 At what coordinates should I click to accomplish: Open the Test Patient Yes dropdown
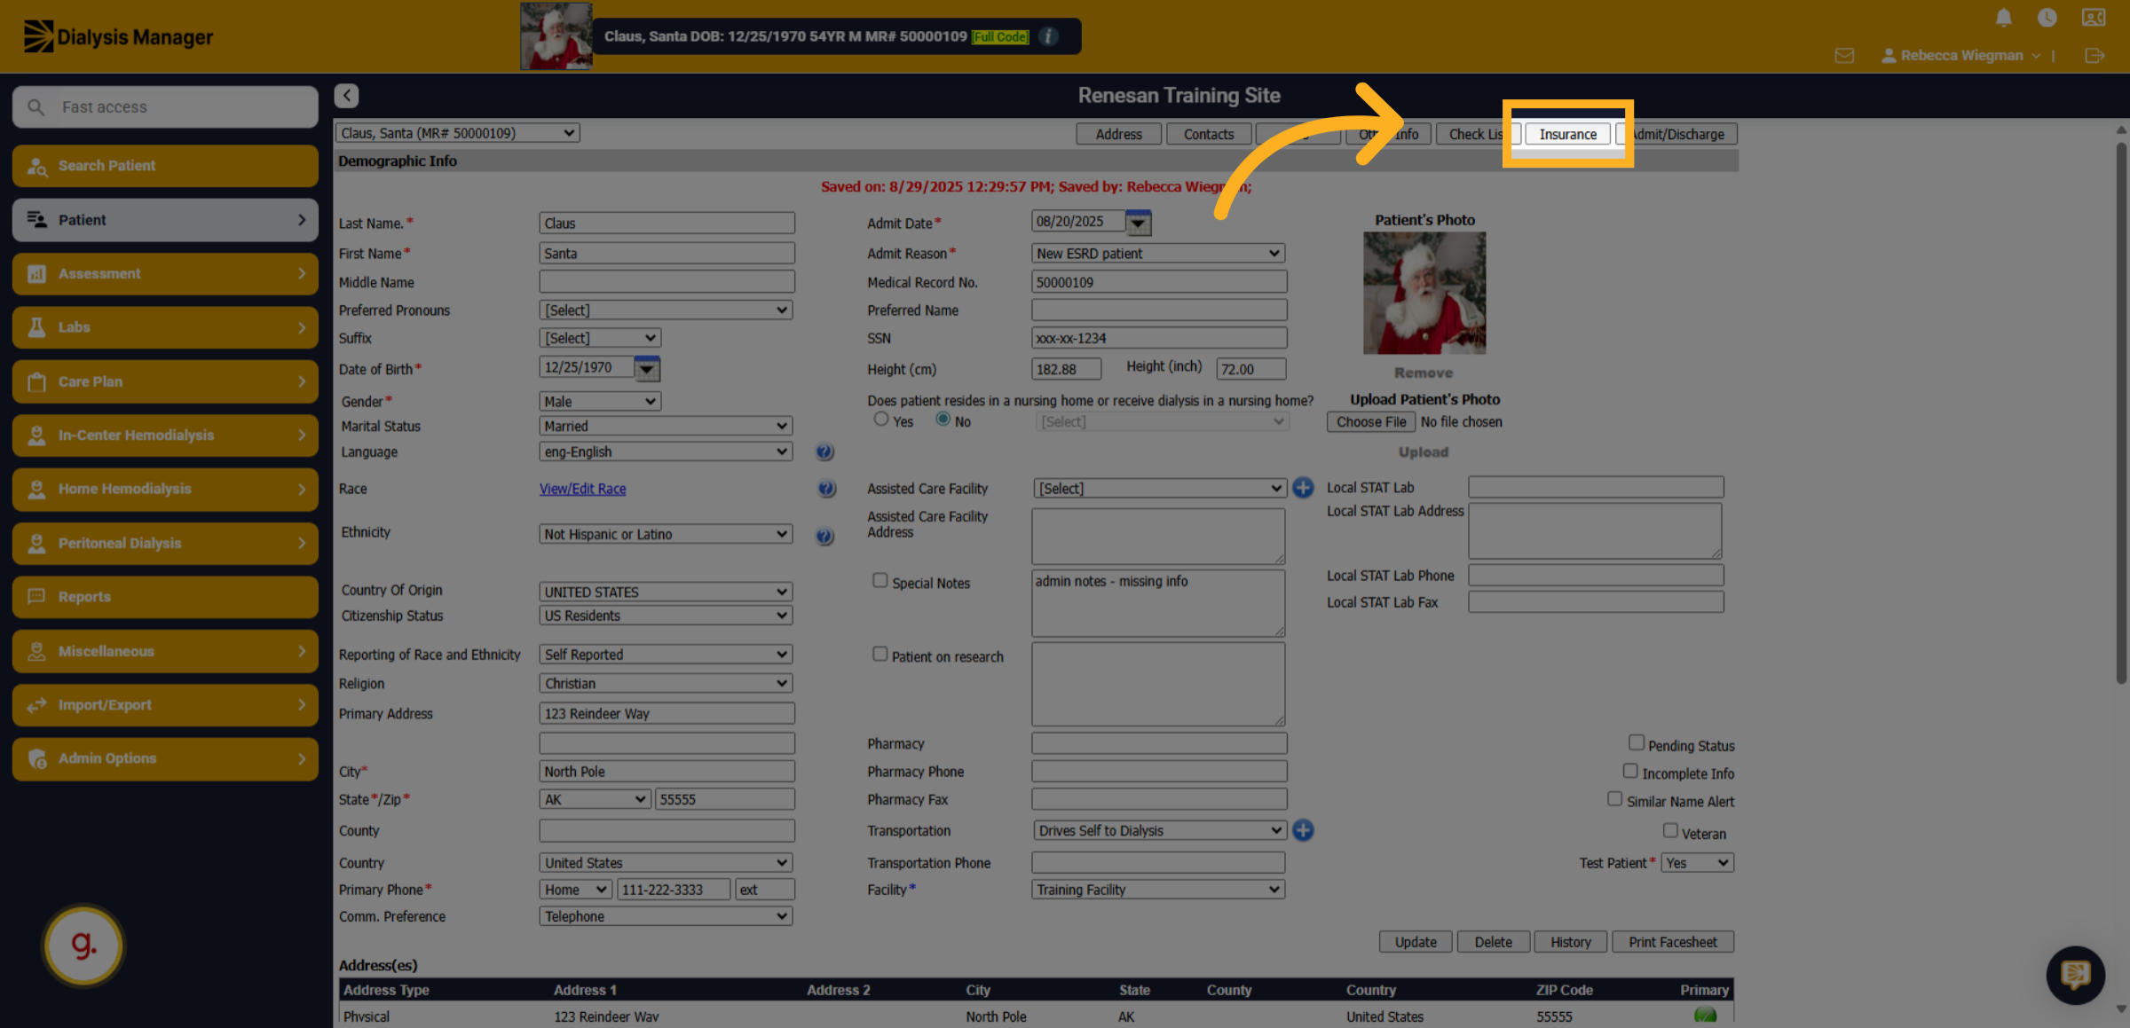pyautogui.click(x=1697, y=863)
